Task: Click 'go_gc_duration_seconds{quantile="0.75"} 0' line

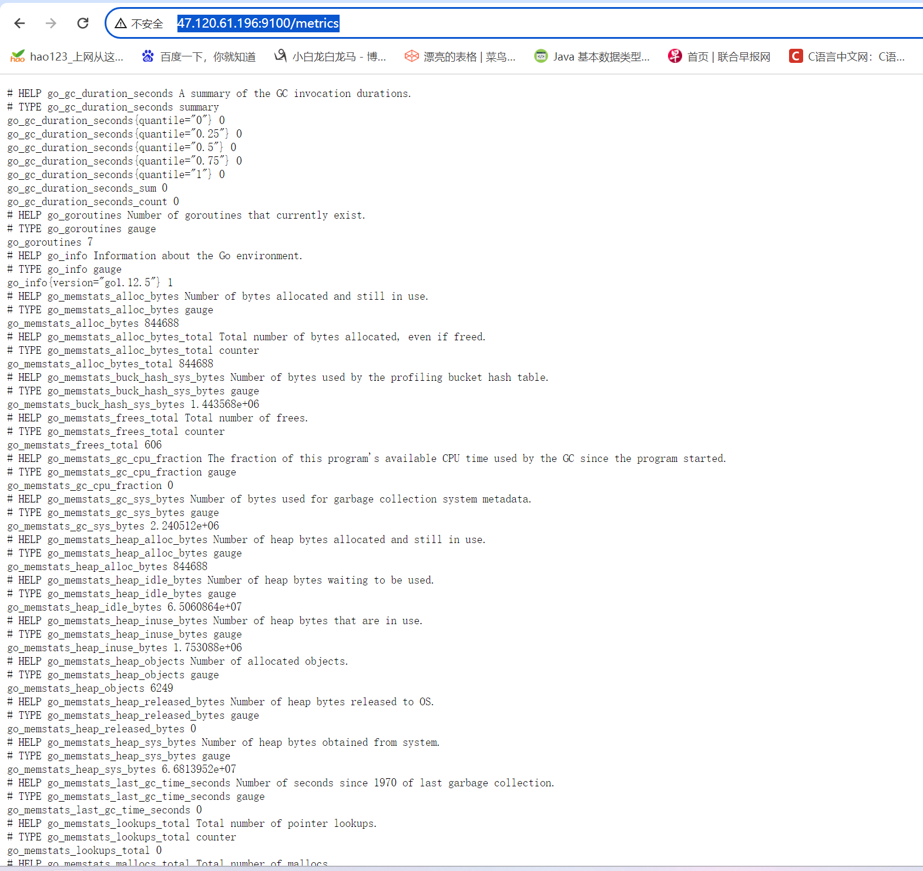Action: coord(125,161)
